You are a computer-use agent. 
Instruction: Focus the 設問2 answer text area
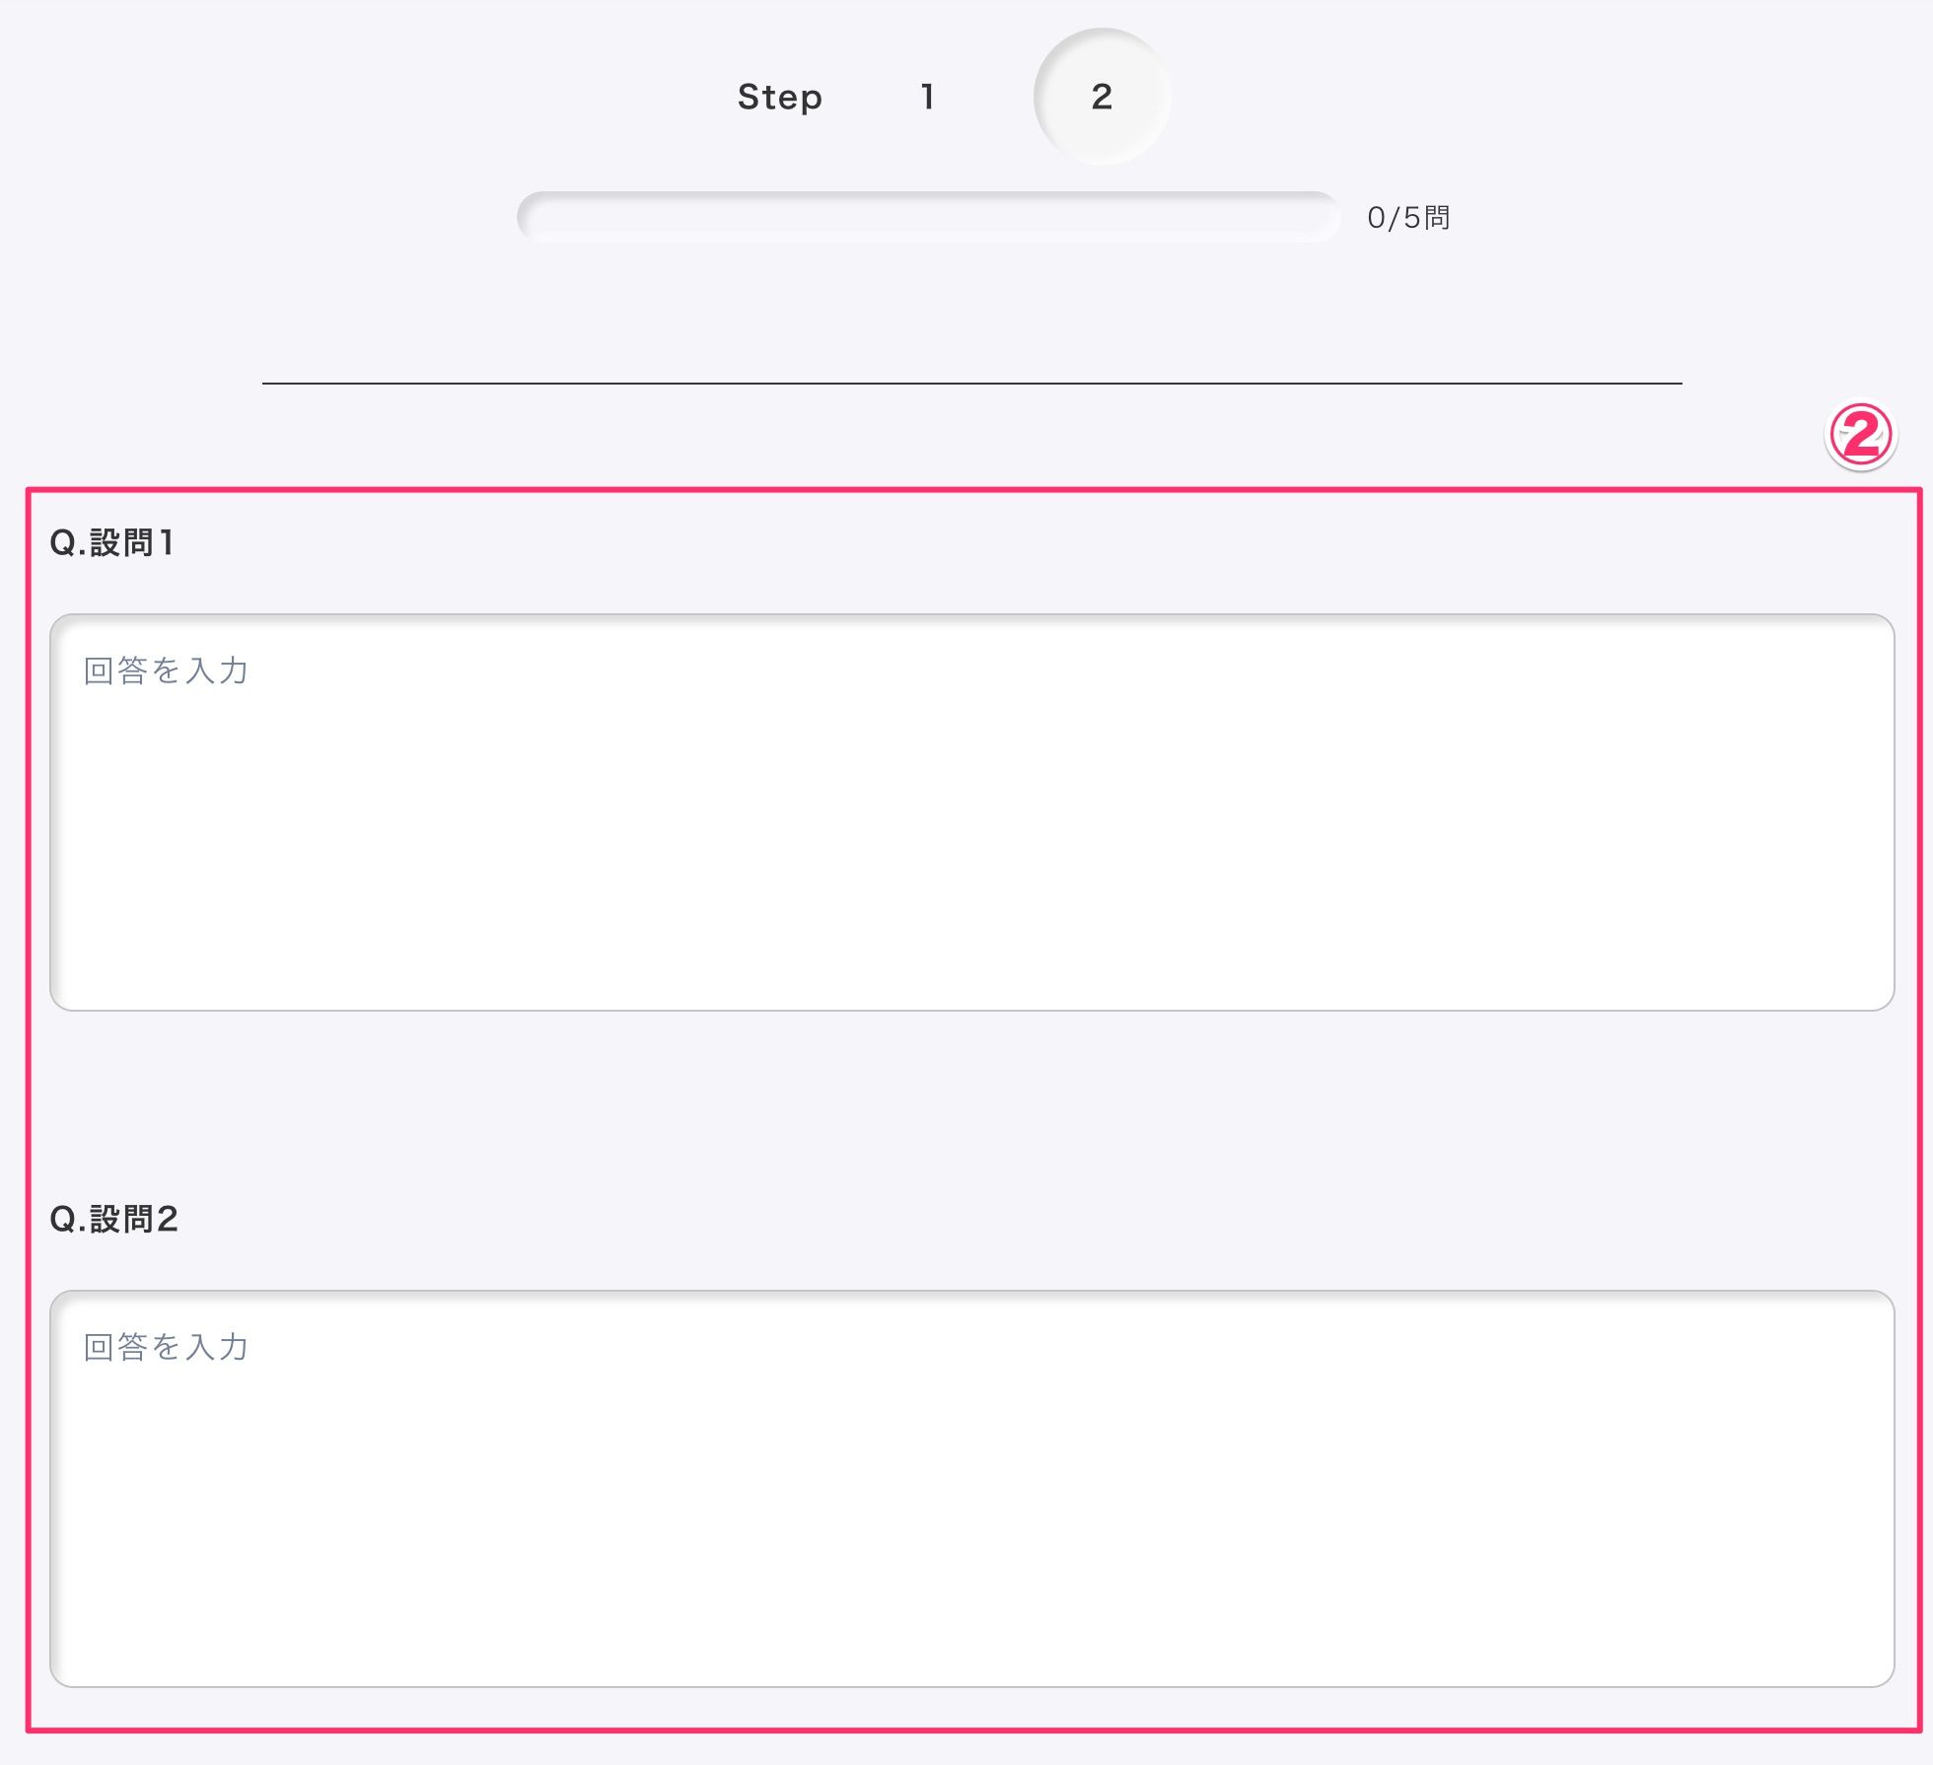click(x=971, y=1489)
